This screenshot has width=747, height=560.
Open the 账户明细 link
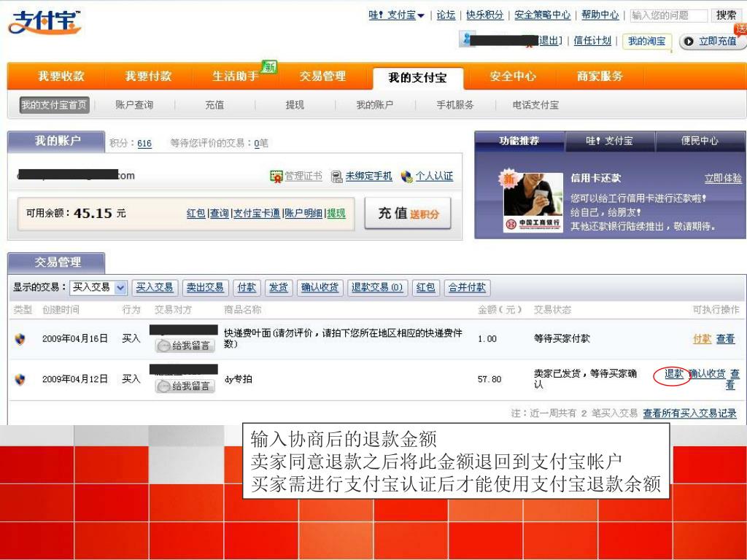point(303,214)
